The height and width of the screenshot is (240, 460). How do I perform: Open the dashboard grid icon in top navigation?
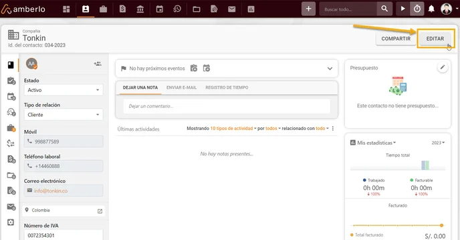pos(67,9)
